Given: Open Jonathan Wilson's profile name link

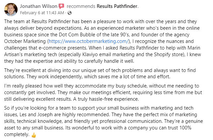Looking at the screenshot, I should (x=38, y=6).
